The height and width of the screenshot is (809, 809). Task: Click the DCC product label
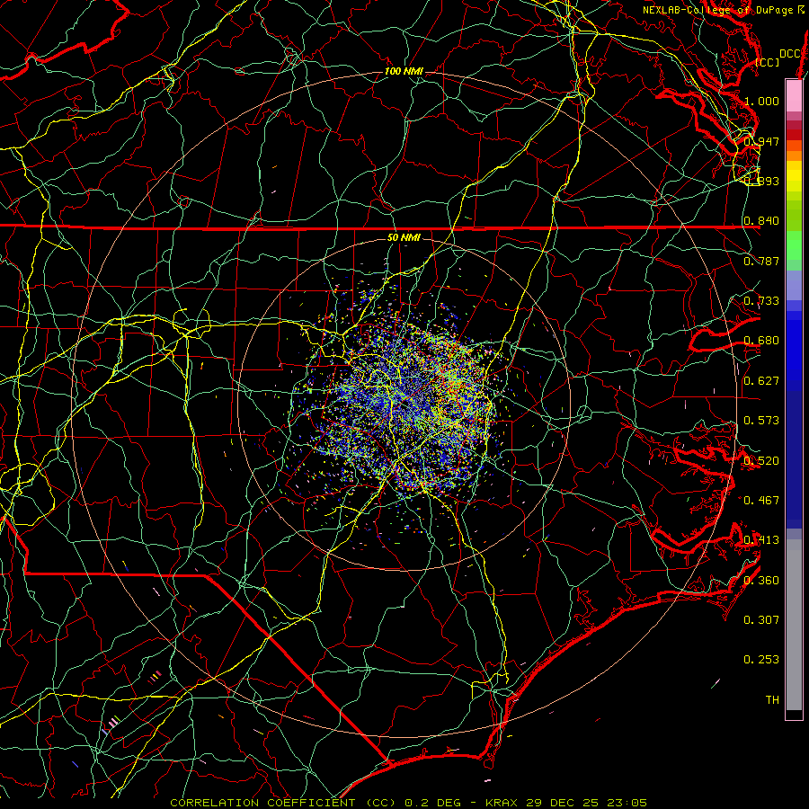coord(789,54)
